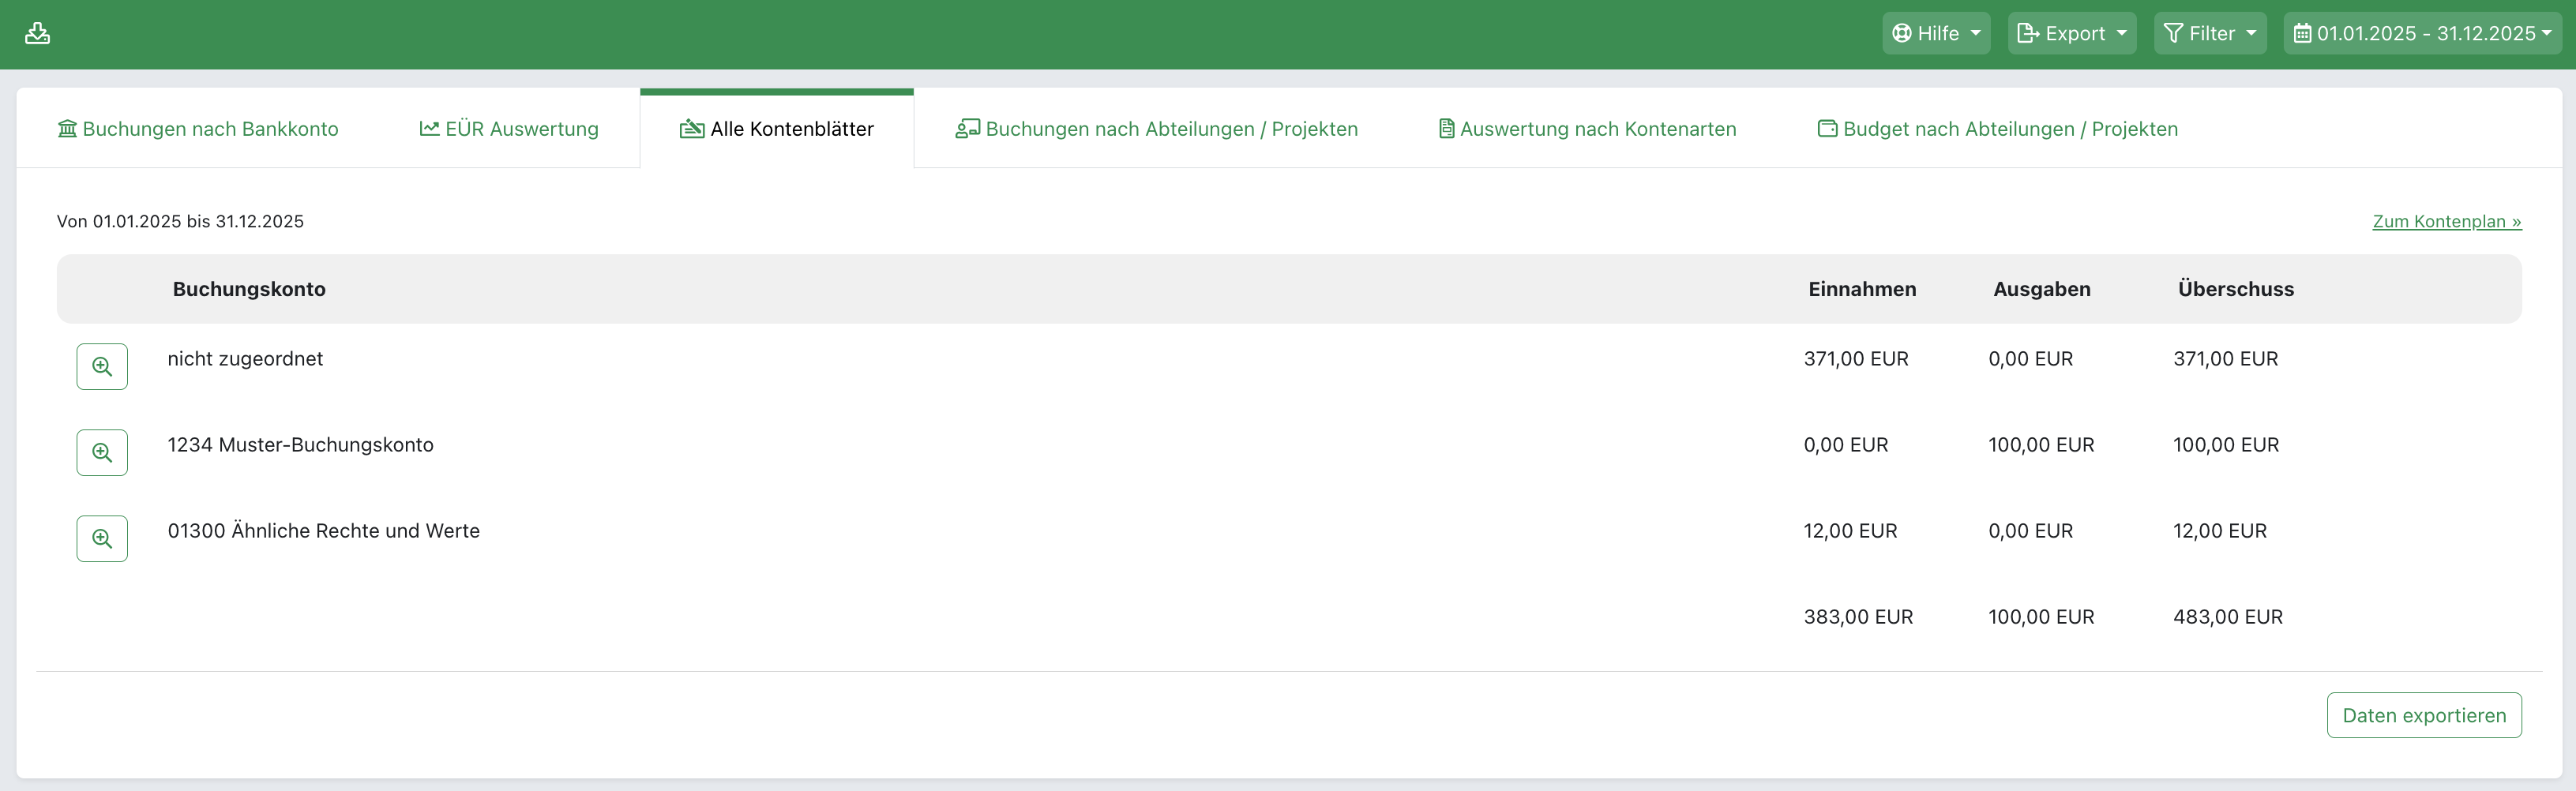The height and width of the screenshot is (791, 2576).
Task: Open magnifier for 01300 Ähnliche Rechte und Werte
Action: coord(102,538)
